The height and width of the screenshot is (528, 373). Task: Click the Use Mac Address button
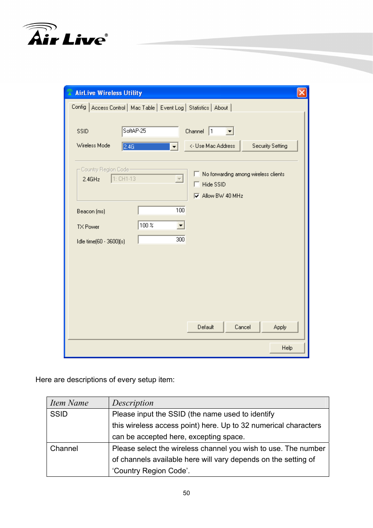pos(212,146)
